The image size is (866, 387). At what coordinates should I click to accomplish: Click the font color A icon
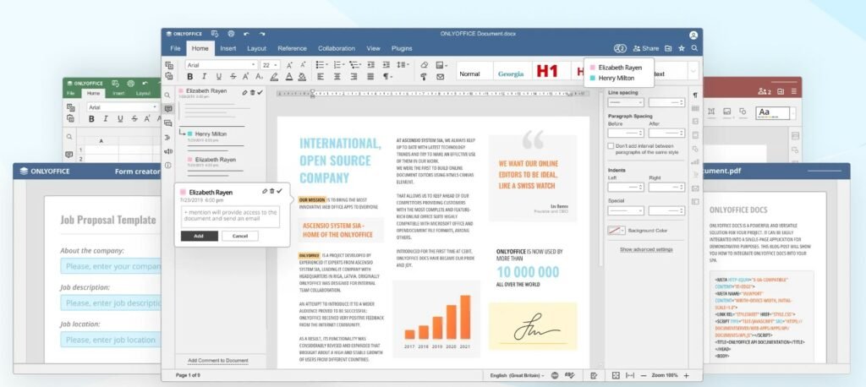(x=288, y=77)
